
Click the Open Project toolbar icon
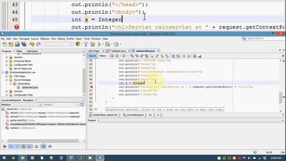(x=17, y=44)
